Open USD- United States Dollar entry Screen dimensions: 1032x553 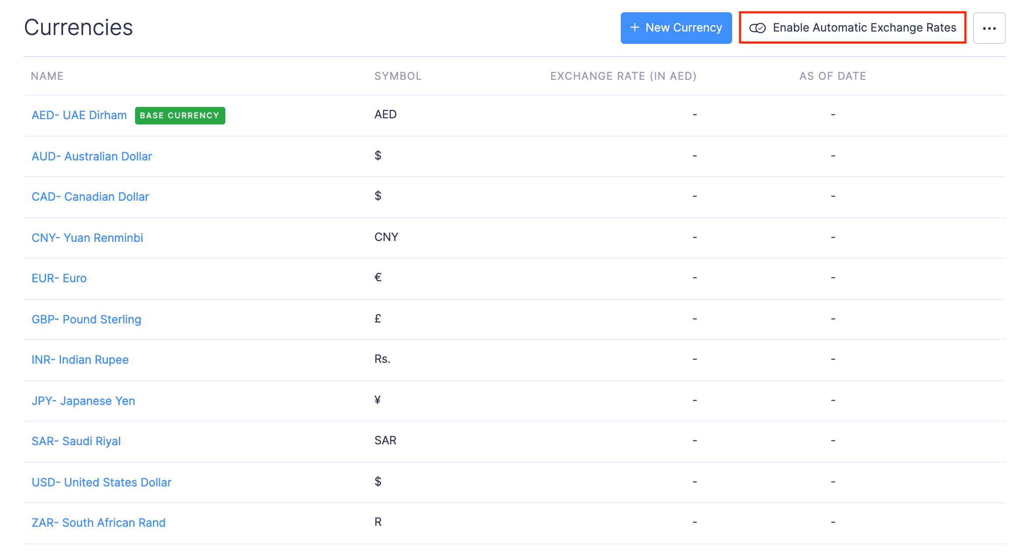[101, 482]
